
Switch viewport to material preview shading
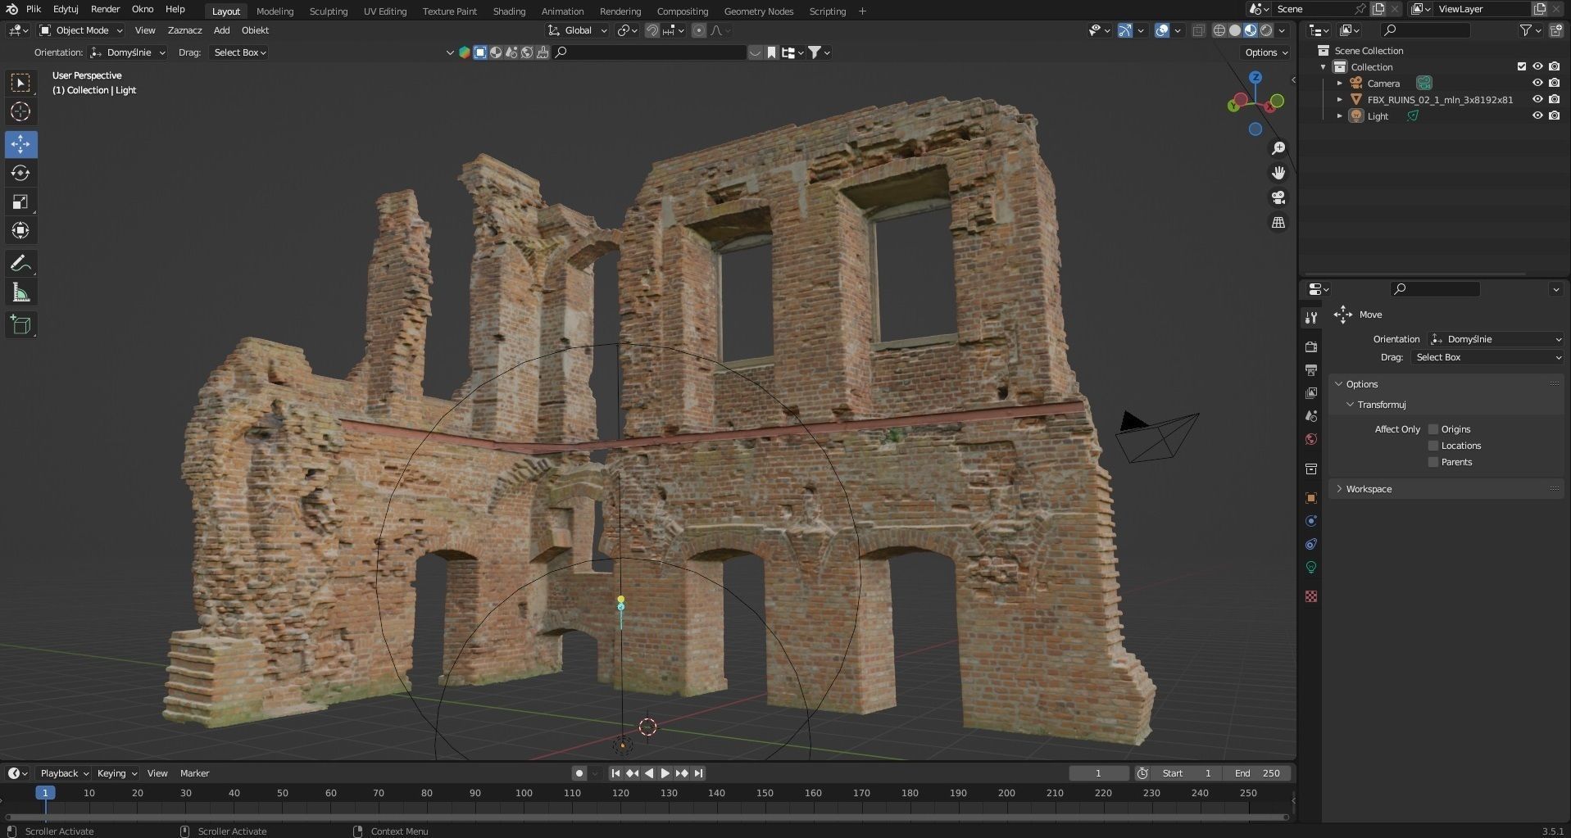tap(1251, 30)
